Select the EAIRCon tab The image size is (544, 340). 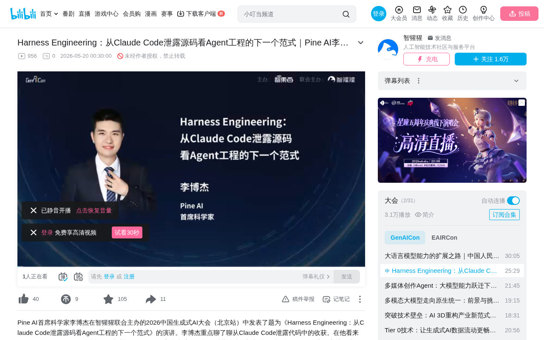445,238
